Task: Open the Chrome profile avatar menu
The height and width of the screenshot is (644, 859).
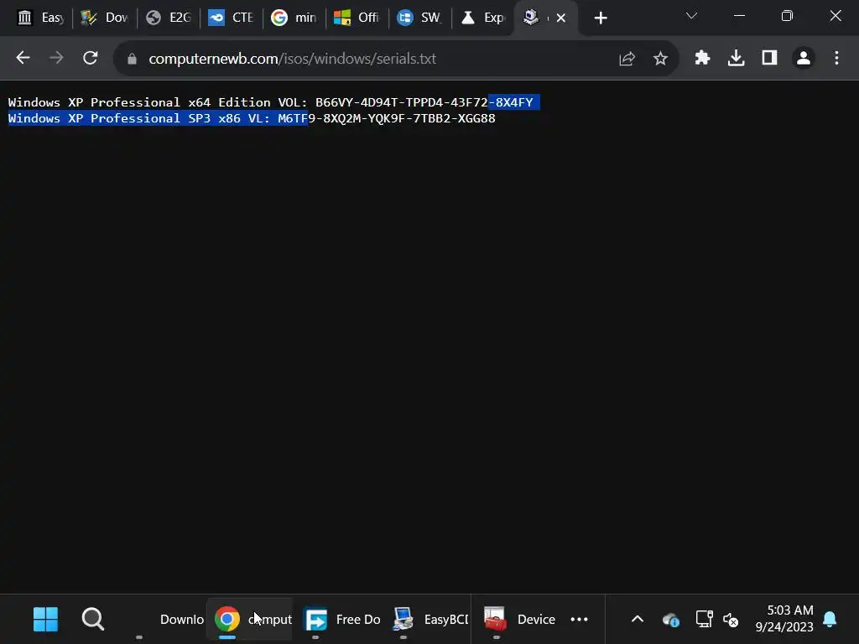Action: tap(804, 58)
